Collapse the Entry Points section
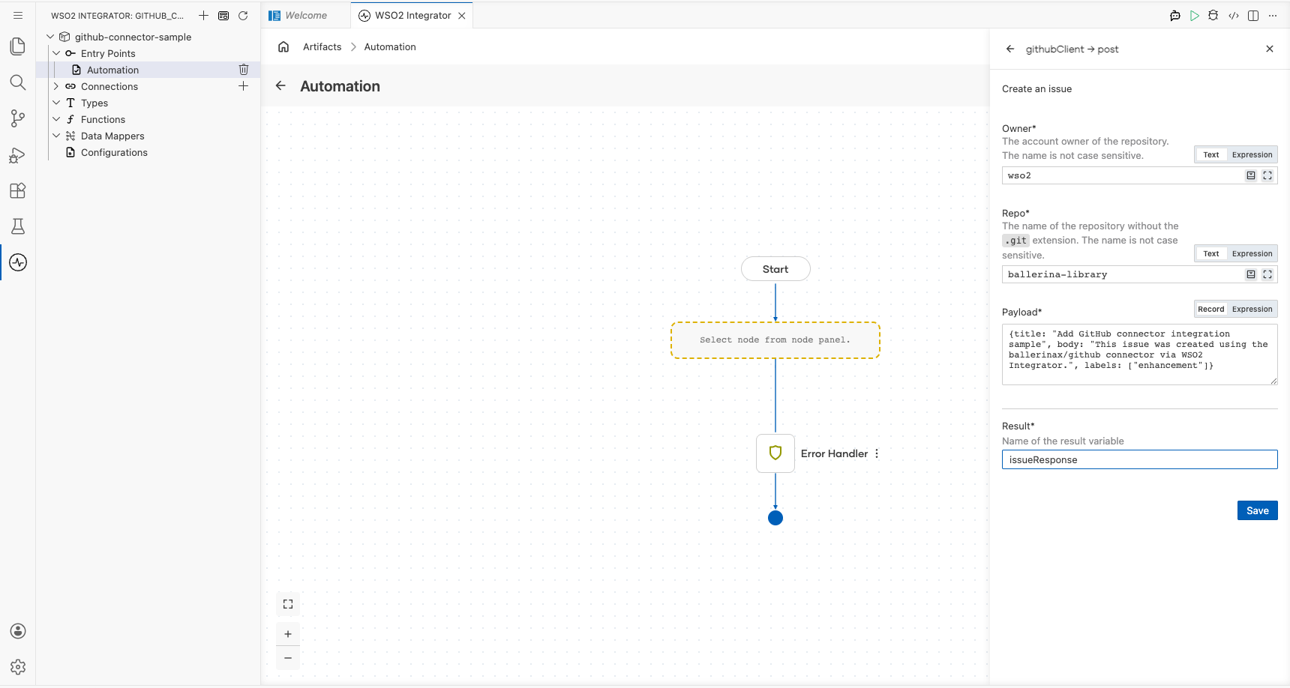This screenshot has height=688, width=1290. [x=56, y=53]
